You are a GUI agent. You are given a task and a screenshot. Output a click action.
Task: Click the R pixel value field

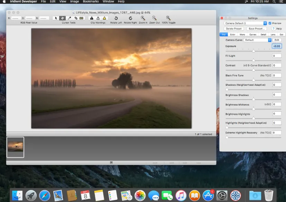tap(16, 18)
